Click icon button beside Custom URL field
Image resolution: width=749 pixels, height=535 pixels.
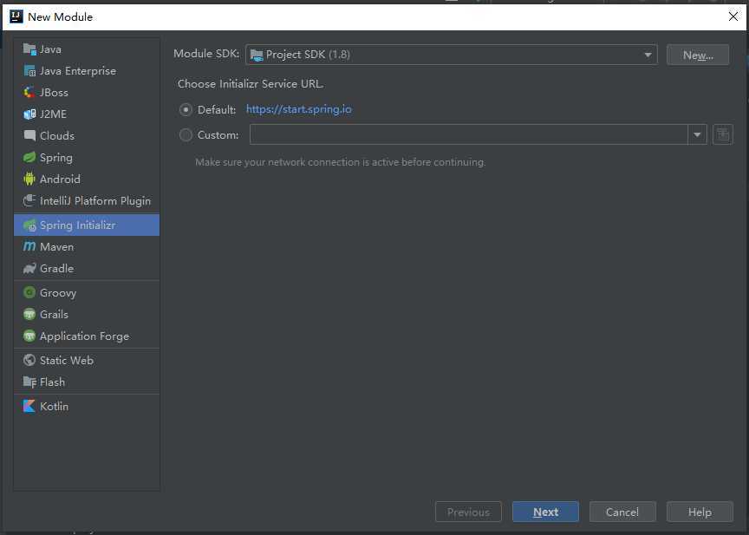[x=722, y=134]
